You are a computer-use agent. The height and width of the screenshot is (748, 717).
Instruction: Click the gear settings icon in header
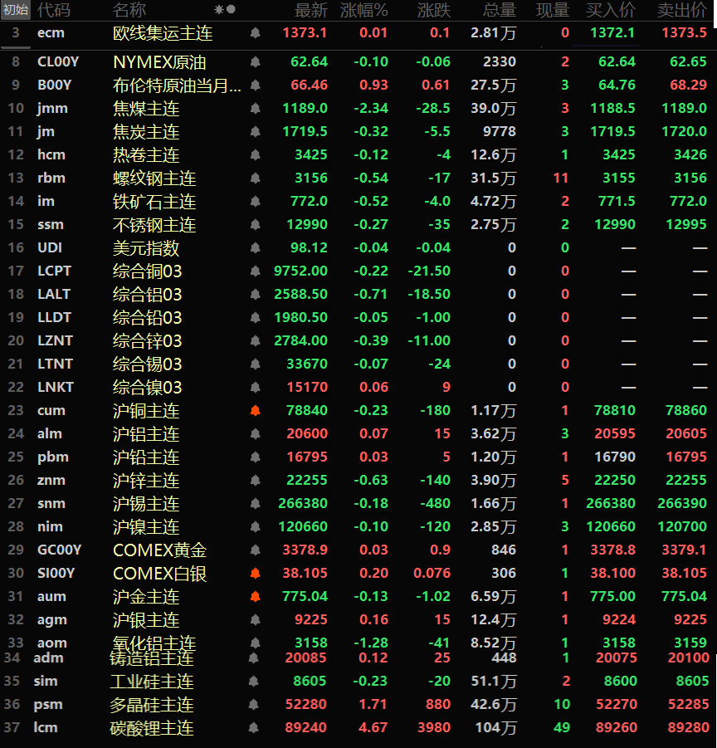[219, 10]
